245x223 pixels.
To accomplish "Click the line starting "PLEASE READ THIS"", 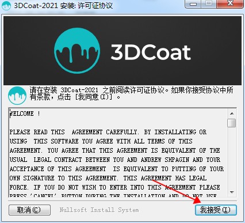I will (x=108, y=132).
